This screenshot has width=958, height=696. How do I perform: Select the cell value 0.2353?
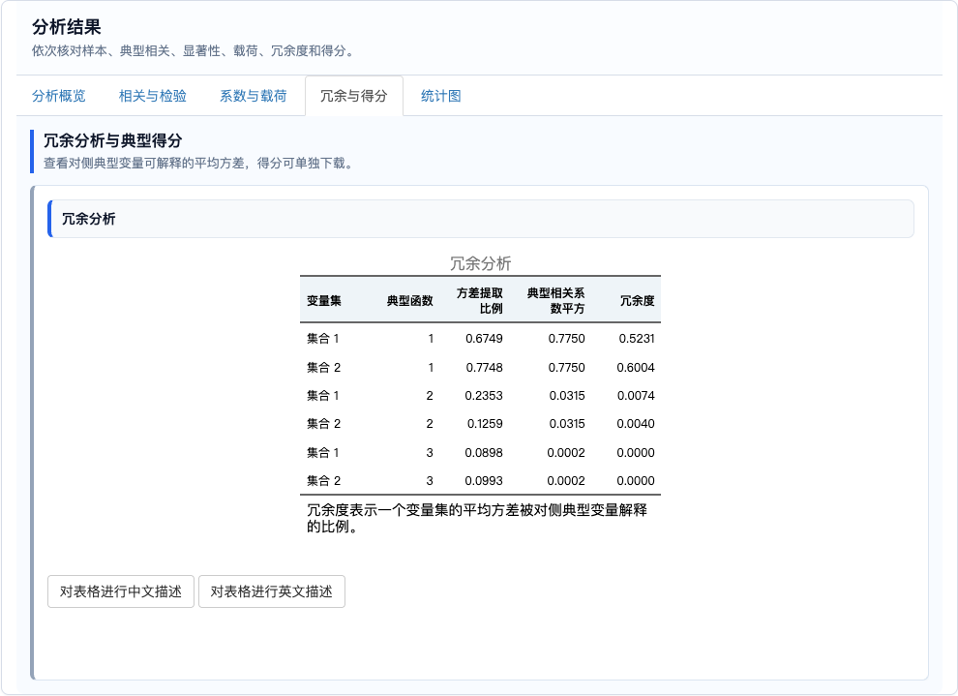click(483, 395)
